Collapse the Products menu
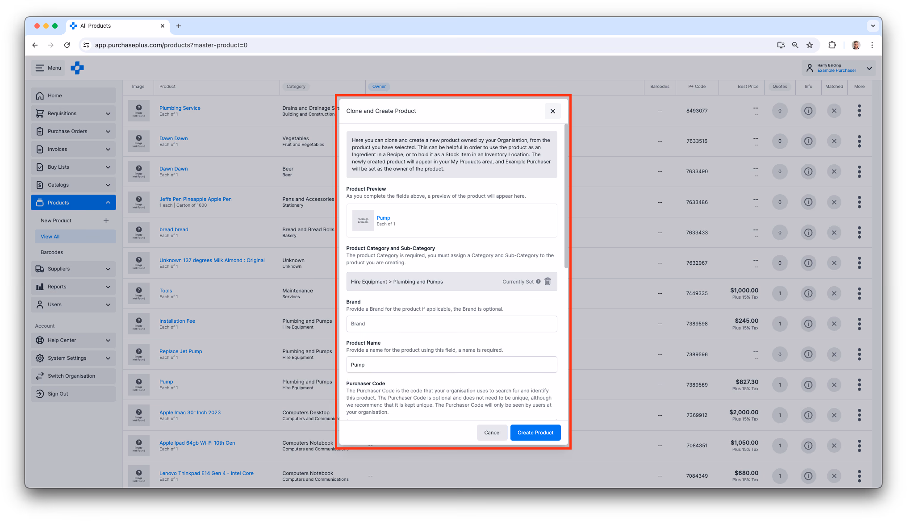This screenshot has width=907, height=521. click(x=73, y=203)
